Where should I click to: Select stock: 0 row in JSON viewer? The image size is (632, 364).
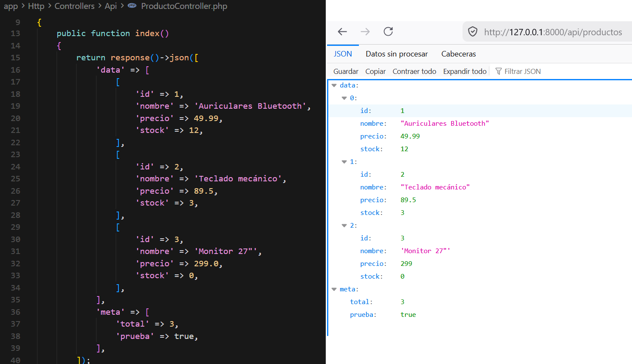tap(480, 277)
